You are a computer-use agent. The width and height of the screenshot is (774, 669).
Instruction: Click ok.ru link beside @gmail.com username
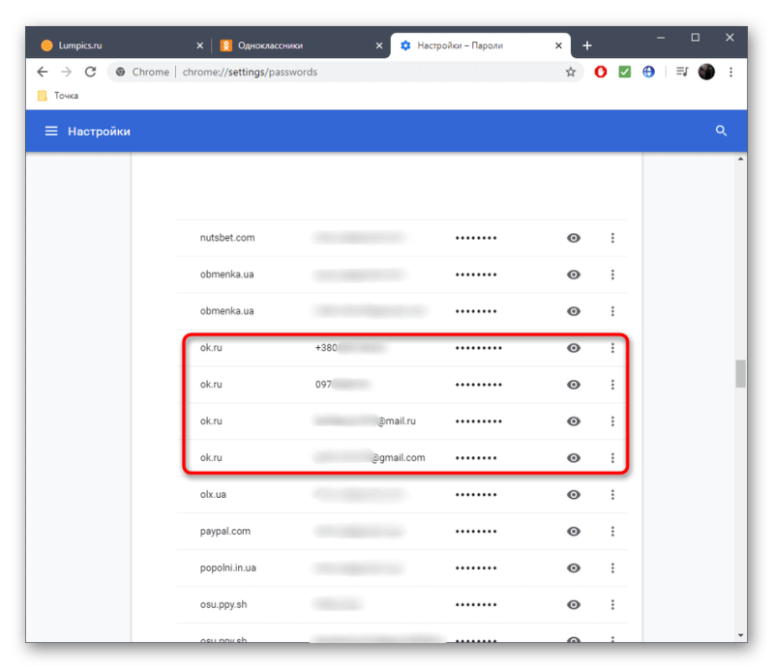click(x=211, y=458)
